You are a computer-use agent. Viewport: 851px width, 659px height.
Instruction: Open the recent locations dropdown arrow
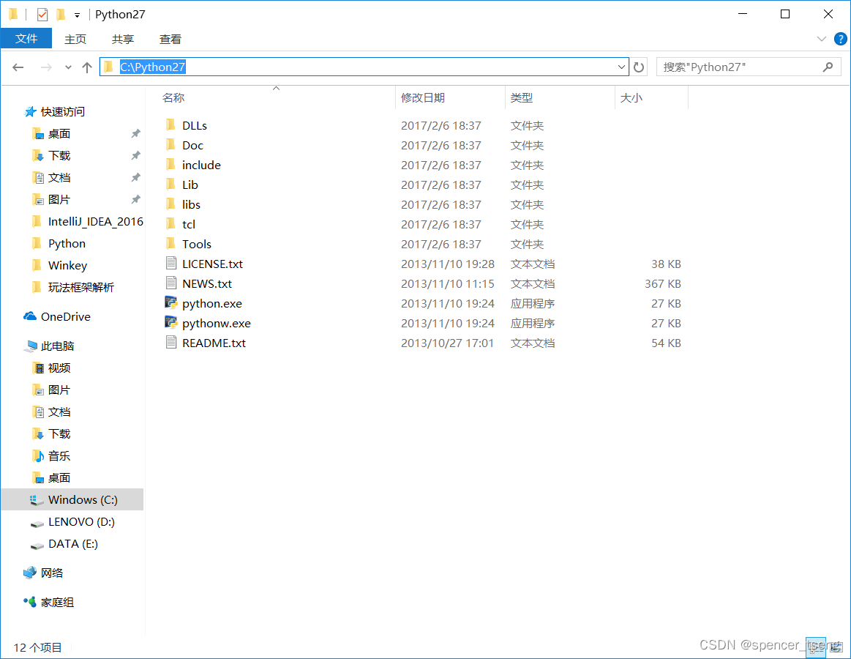point(68,67)
